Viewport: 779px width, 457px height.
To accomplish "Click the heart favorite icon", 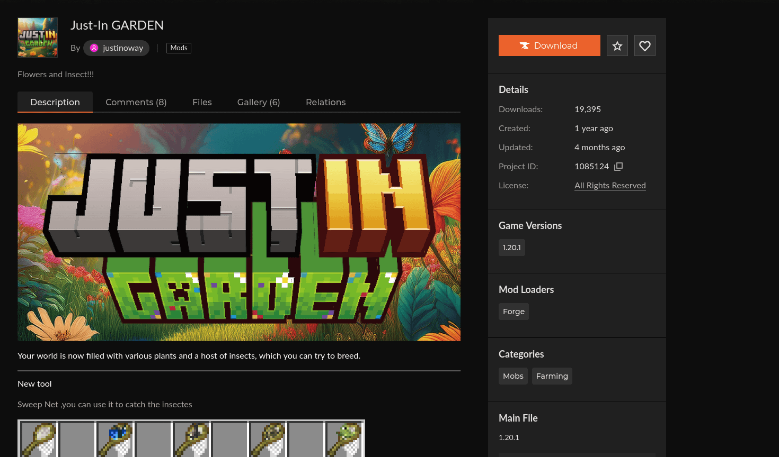I will tap(644, 46).
